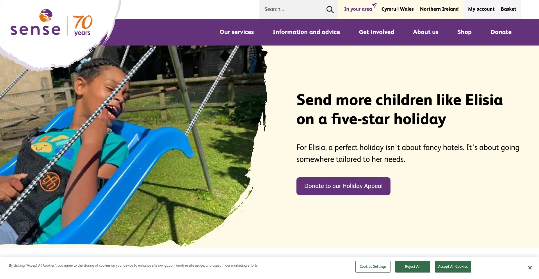Image resolution: width=539 pixels, height=279 pixels.
Task: Choose Reject All cookies
Action: 413,267
